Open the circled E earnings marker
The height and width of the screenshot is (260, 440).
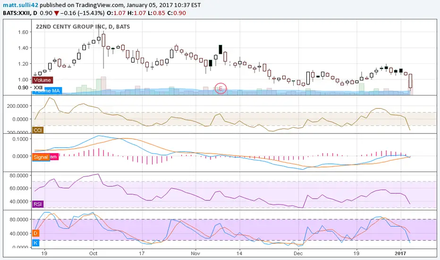220,89
